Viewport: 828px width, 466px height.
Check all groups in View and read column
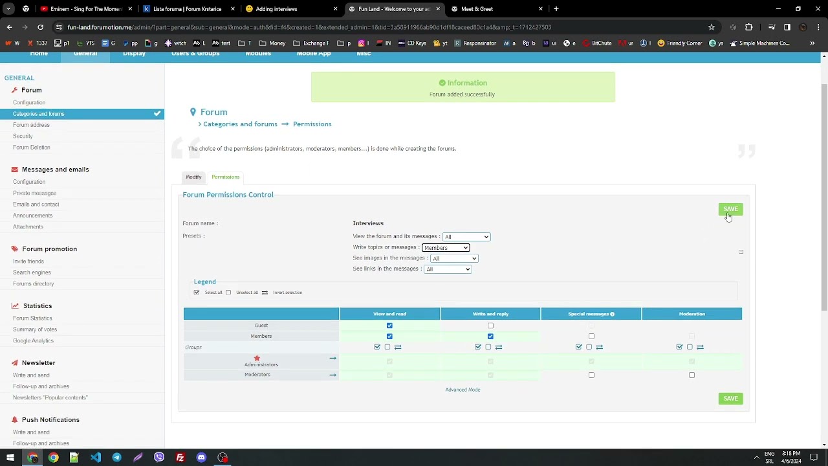coord(377,347)
